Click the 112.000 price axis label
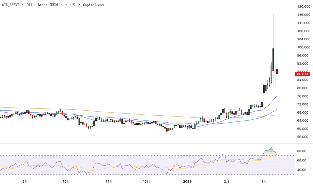This screenshot has height=185, width=313. pos(304,23)
